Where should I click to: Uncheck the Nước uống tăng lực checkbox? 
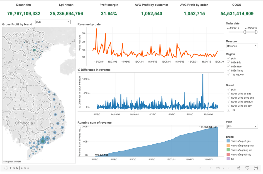[228, 101]
